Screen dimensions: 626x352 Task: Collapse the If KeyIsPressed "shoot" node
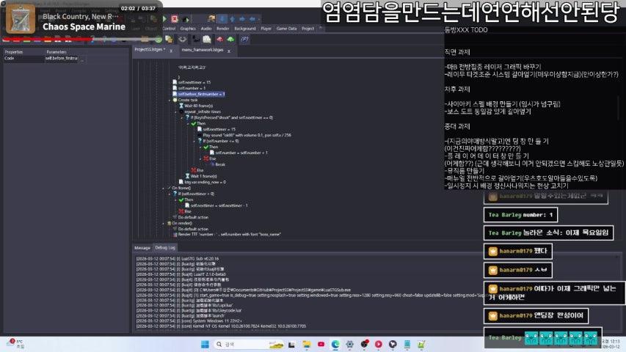pyautogui.click(x=183, y=118)
